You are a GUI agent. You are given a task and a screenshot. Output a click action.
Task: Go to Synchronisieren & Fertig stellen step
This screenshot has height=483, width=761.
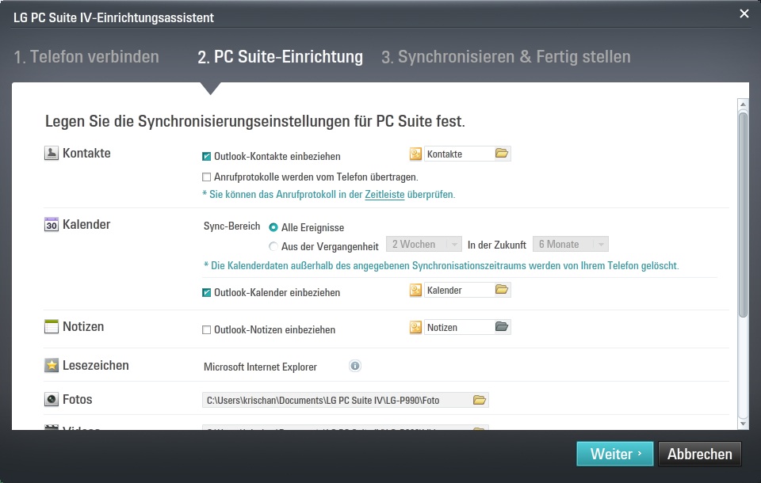click(506, 57)
